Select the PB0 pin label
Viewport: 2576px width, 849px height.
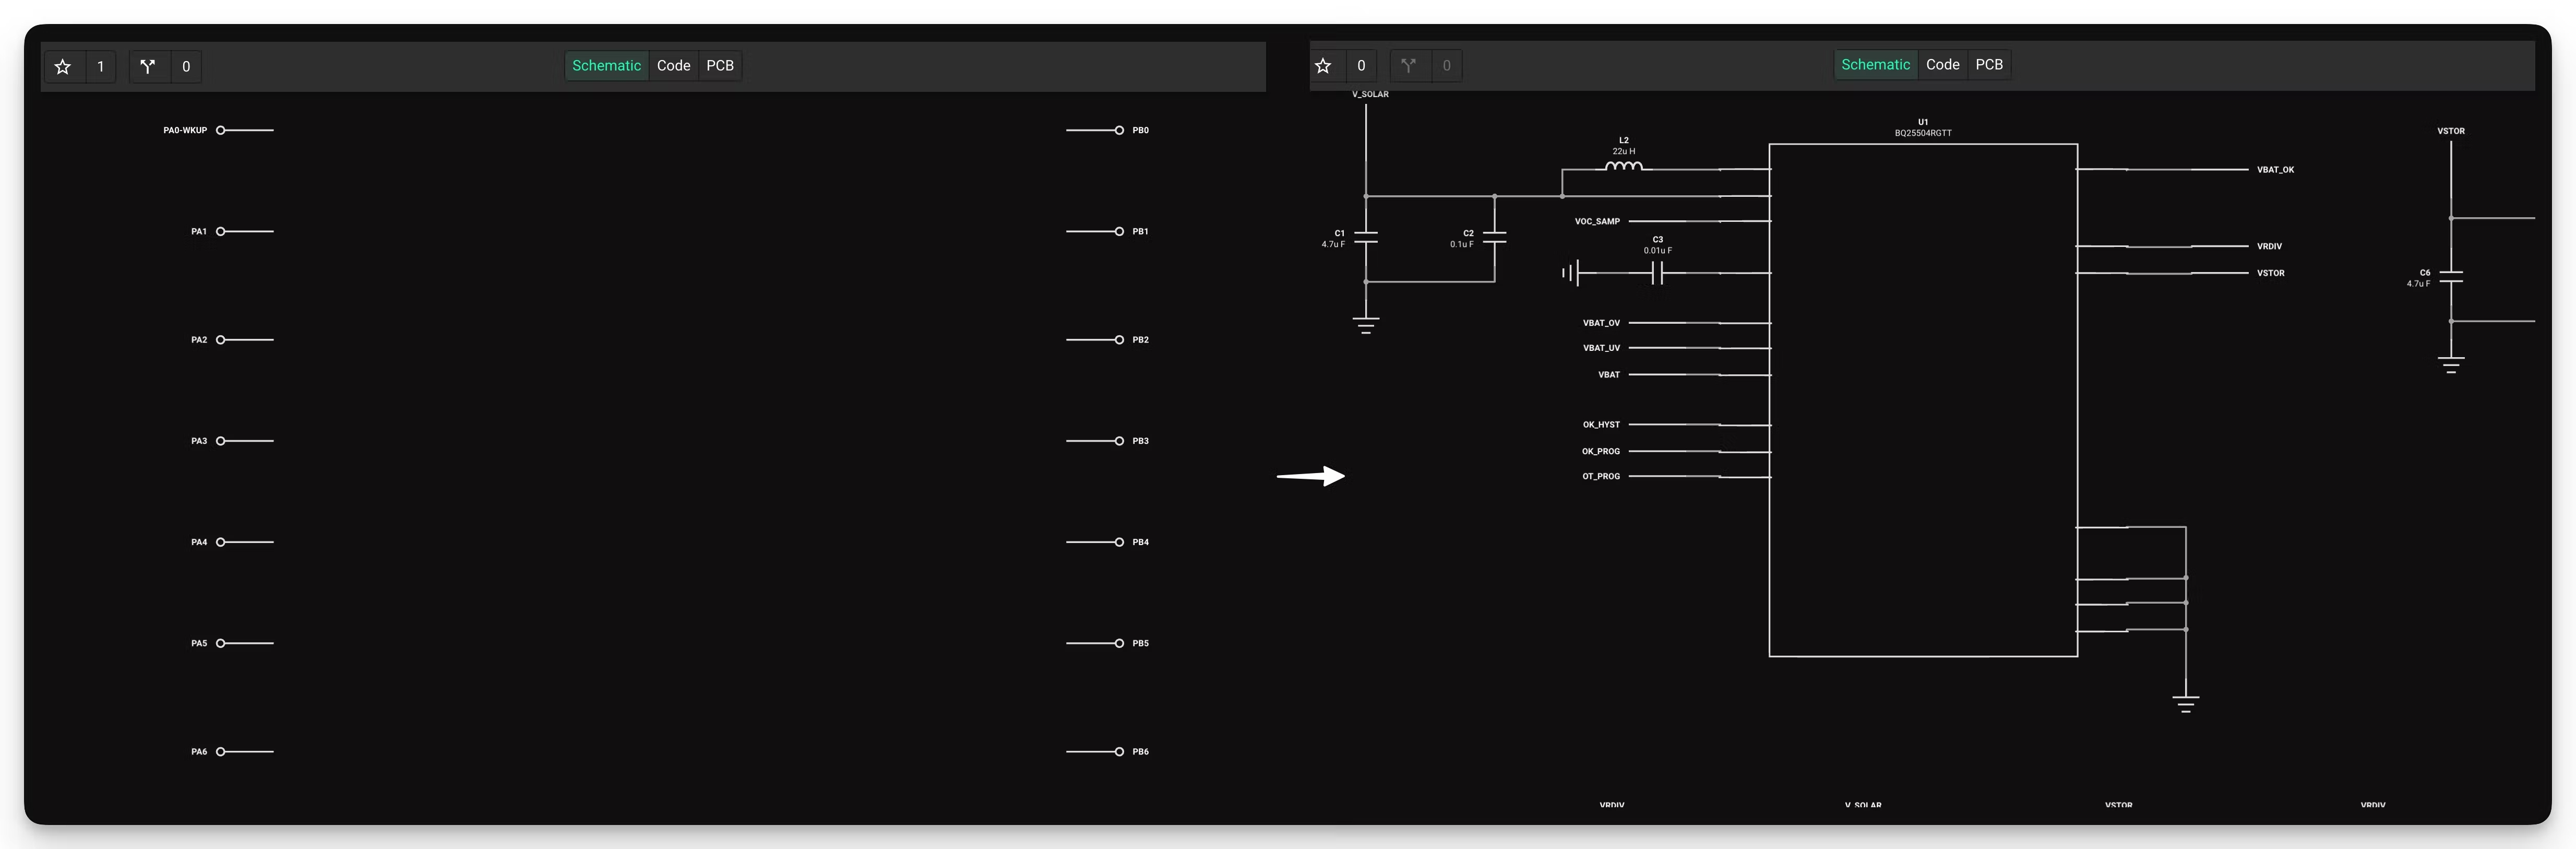pyautogui.click(x=1140, y=130)
